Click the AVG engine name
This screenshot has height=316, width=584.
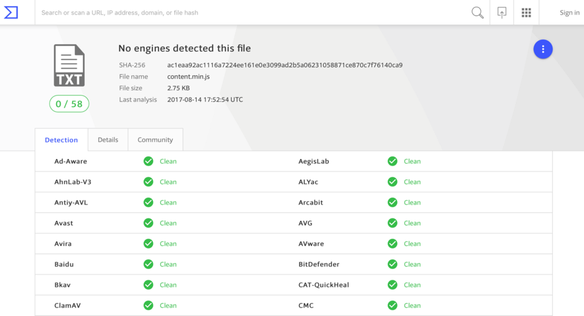[x=305, y=223]
